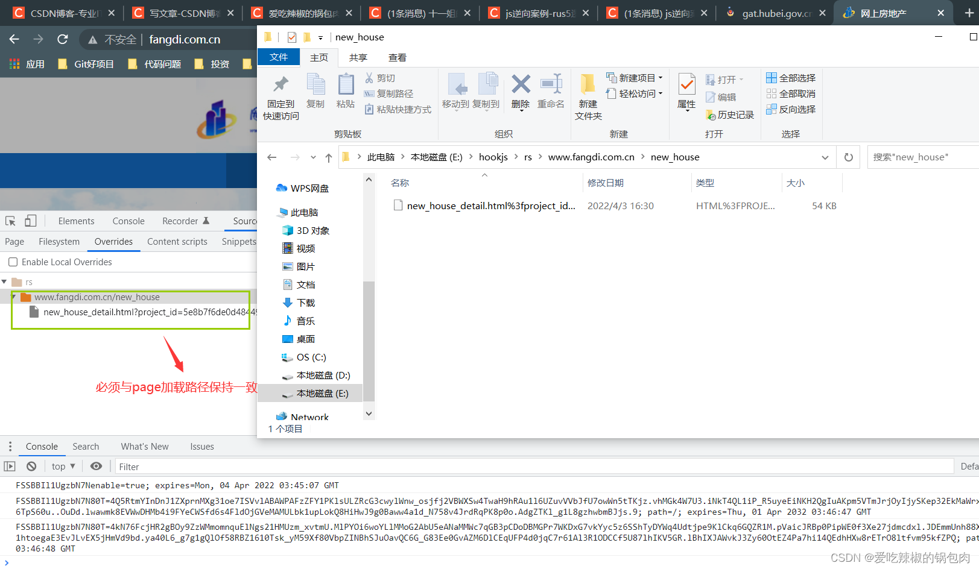Viewport: 979px width, 569px height.
Task: Click Invert selection (反向选择)
Action: click(791, 109)
